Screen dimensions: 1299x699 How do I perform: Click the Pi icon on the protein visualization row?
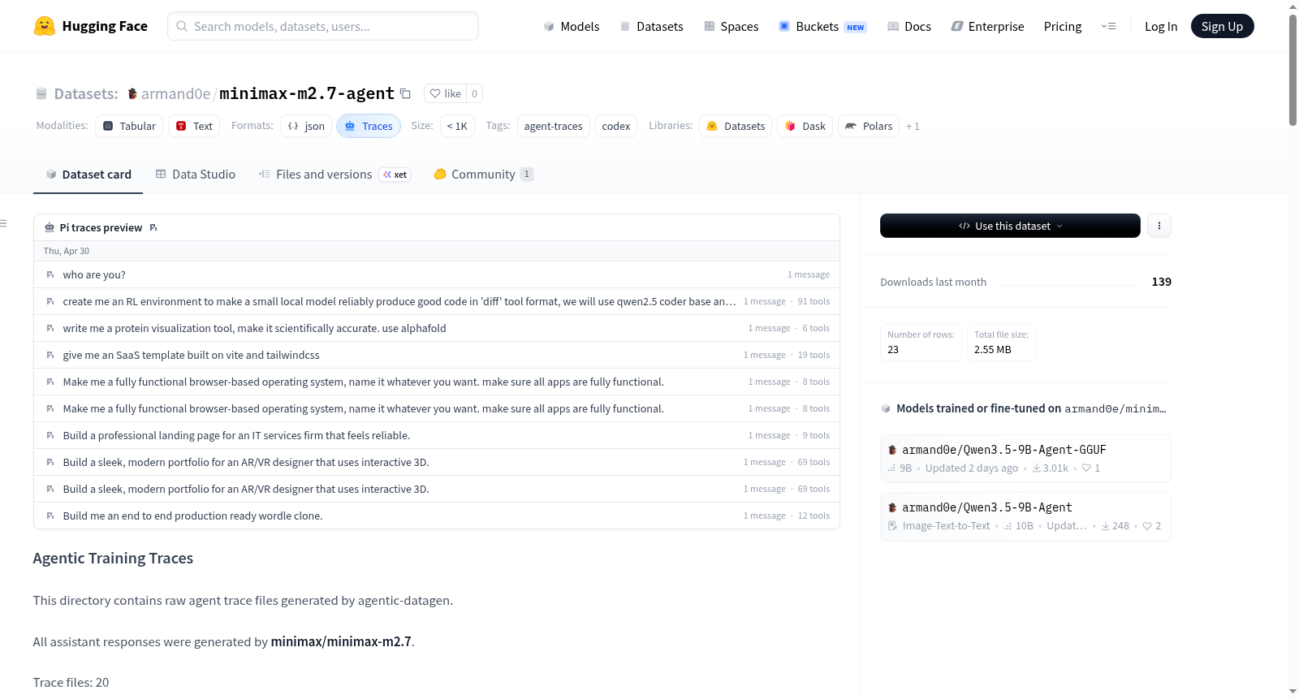click(x=50, y=328)
